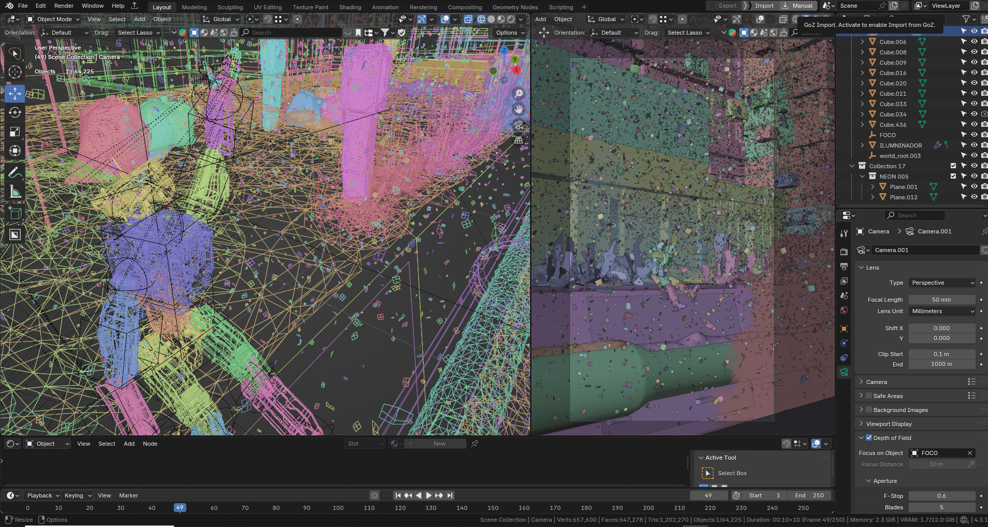Image resolution: width=988 pixels, height=527 pixels.
Task: Toggle NEON 005 collection checkbox
Action: pyautogui.click(x=953, y=177)
